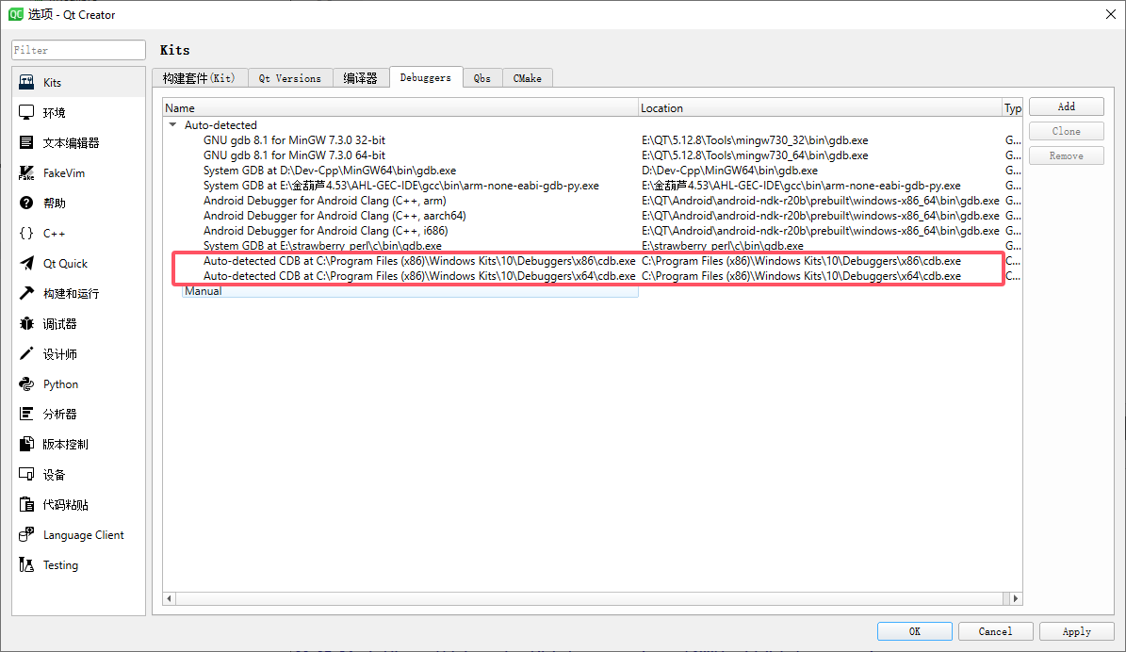Click the 调试器 bug icon
The image size is (1126, 652).
point(26,324)
